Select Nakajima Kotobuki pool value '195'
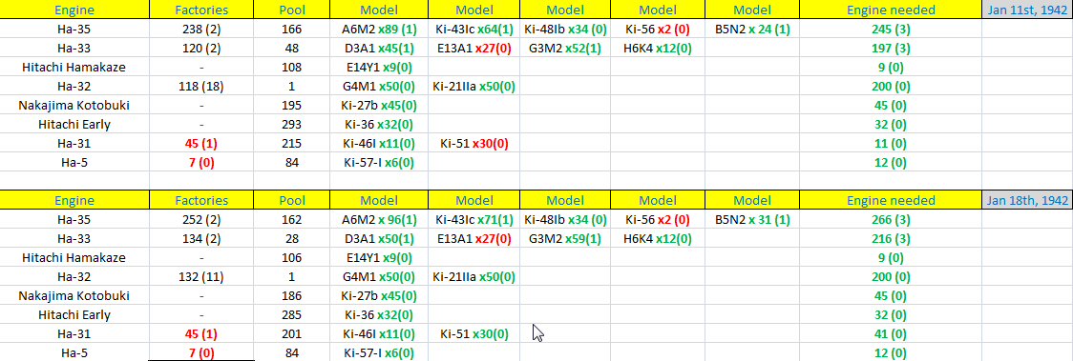Image resolution: width=1073 pixels, height=361 pixels. [291, 105]
